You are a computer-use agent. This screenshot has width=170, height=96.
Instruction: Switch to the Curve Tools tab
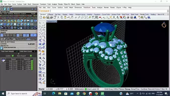pyautogui.click(x=106, y=14)
